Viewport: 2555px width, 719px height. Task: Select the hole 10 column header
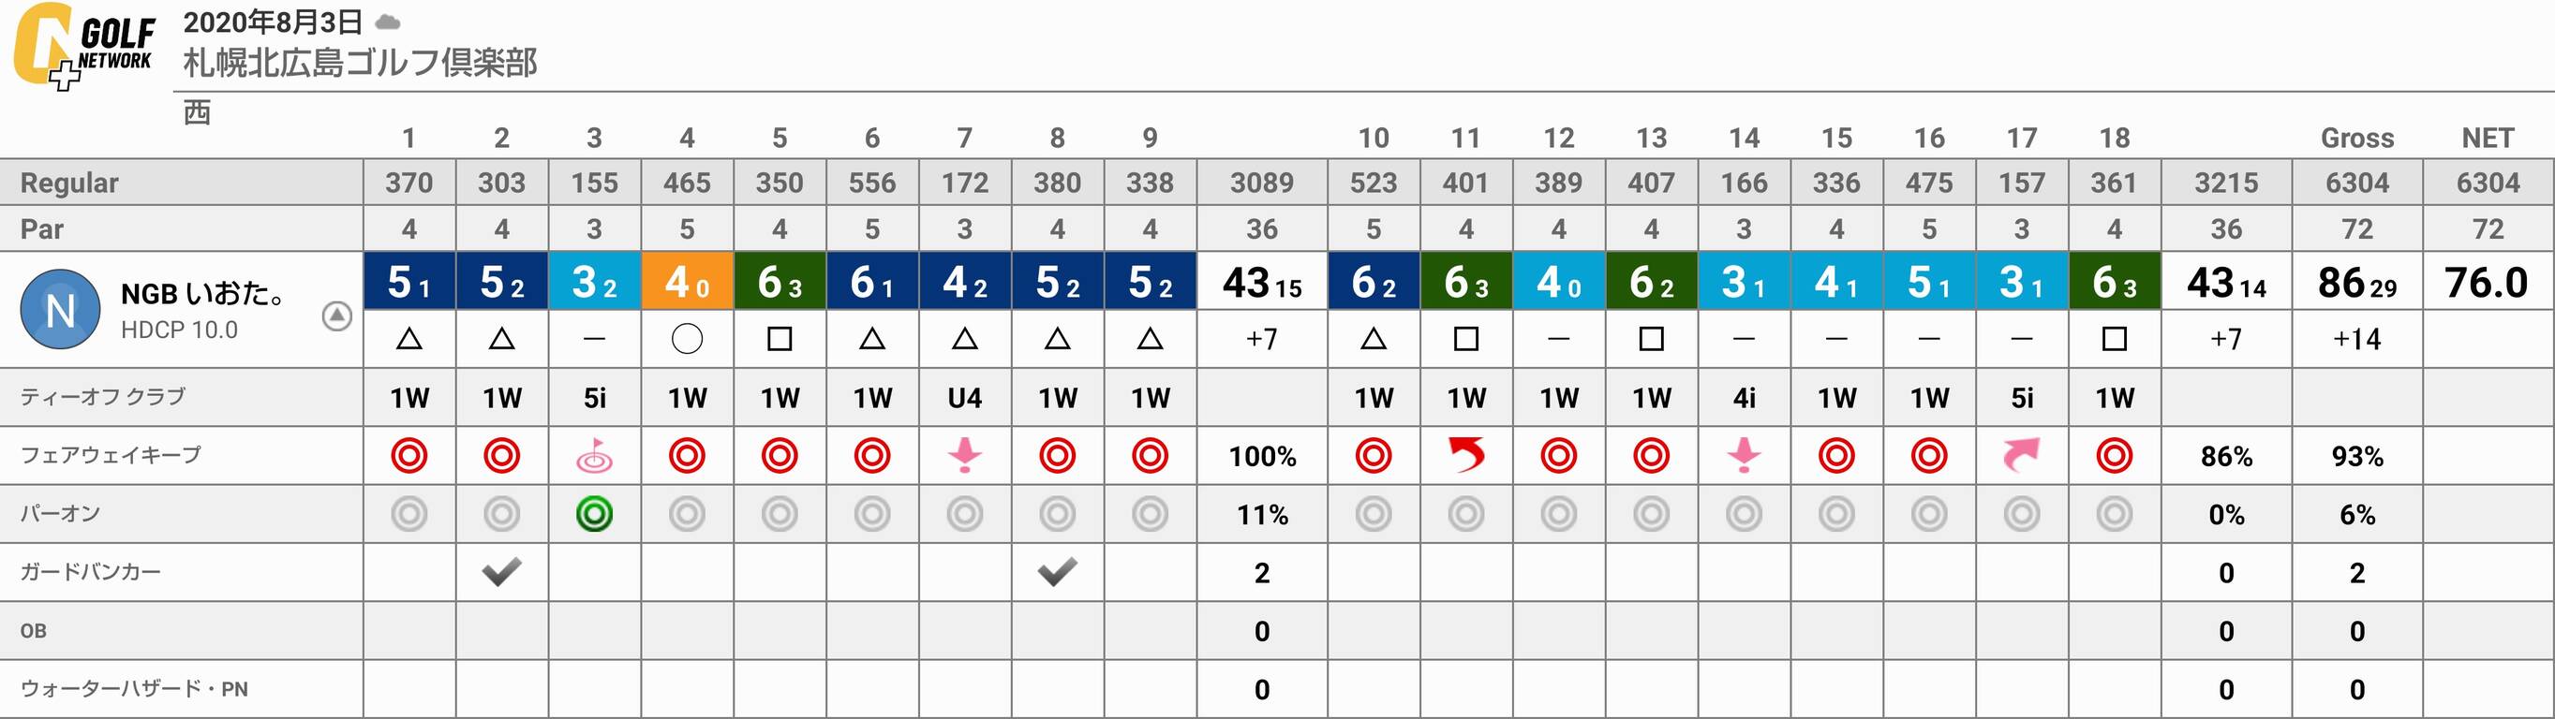[1373, 138]
